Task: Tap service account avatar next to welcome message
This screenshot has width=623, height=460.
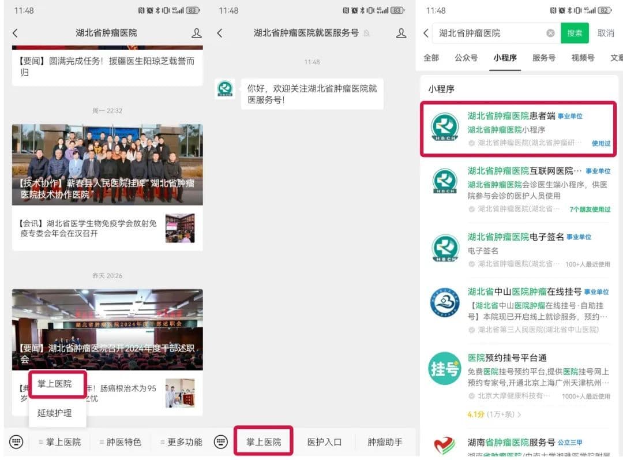Action: tap(226, 88)
